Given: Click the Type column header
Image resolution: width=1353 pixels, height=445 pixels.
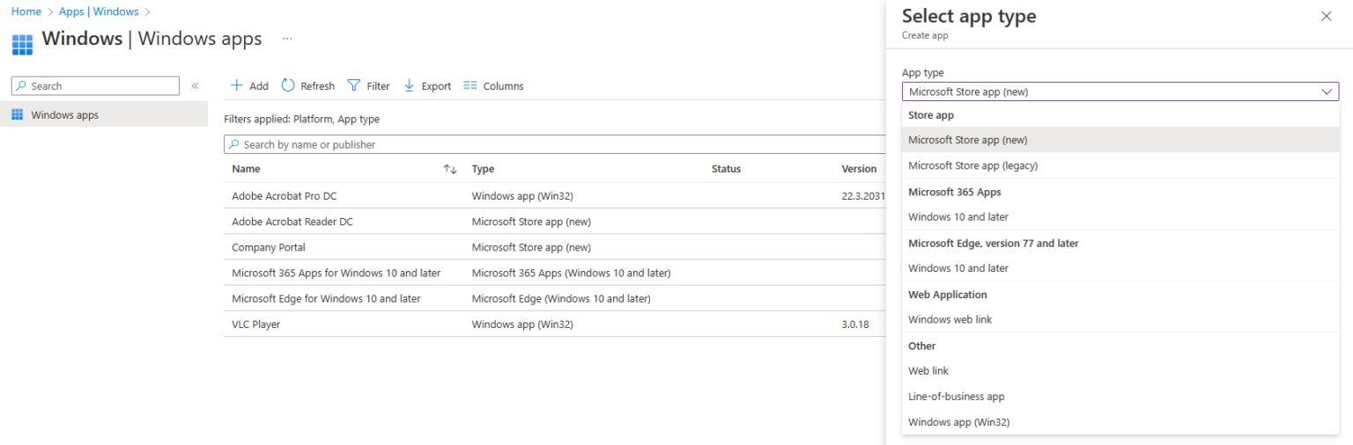Looking at the screenshot, I should click(x=484, y=169).
